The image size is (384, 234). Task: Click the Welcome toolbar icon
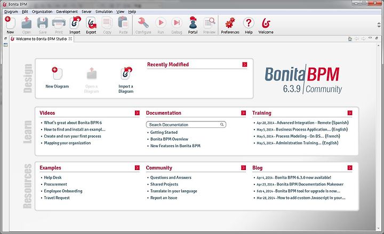pos(266,23)
